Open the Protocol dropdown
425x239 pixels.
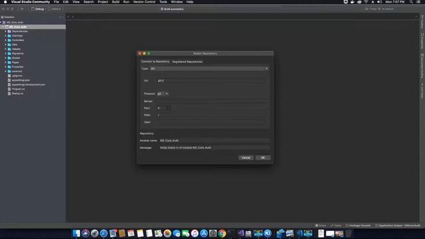click(x=163, y=94)
